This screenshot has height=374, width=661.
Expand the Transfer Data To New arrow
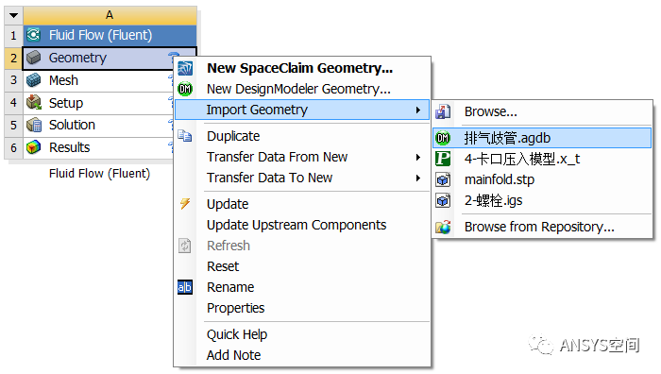point(418,178)
